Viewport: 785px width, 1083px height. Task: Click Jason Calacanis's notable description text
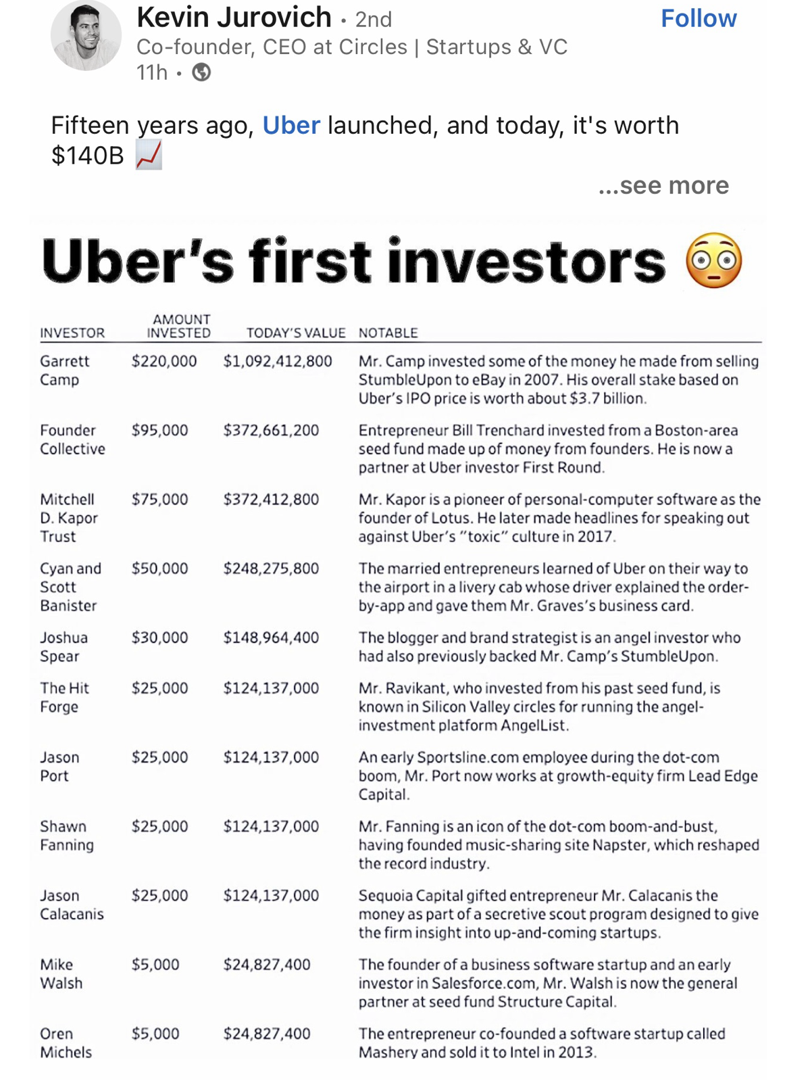[558, 914]
